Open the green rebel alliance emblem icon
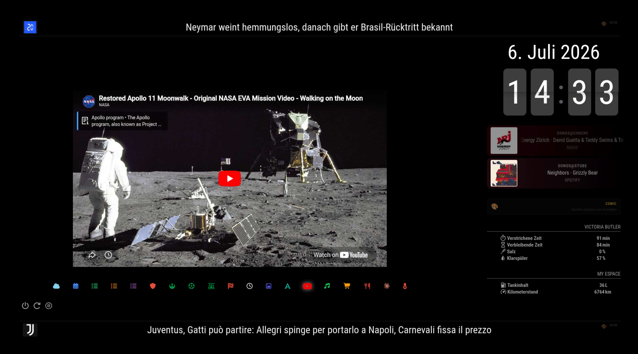Screen dimensions: 638x354 pos(172,286)
